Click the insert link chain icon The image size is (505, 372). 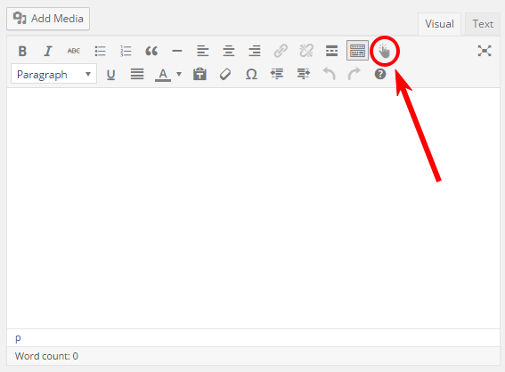pyautogui.click(x=281, y=51)
